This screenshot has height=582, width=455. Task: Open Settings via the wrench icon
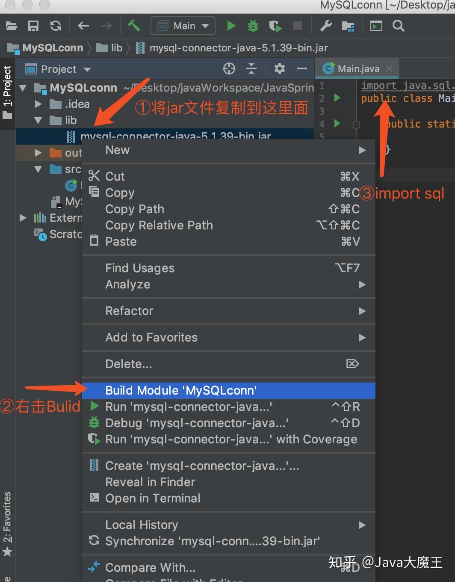click(x=326, y=26)
